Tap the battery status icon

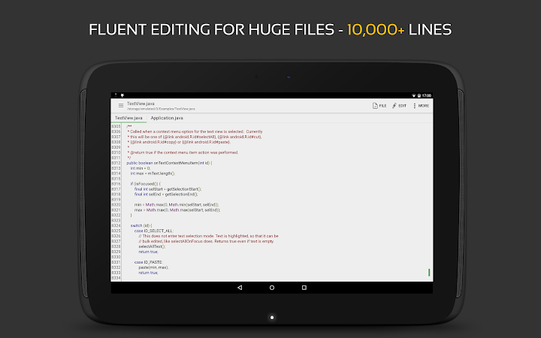[x=419, y=95]
